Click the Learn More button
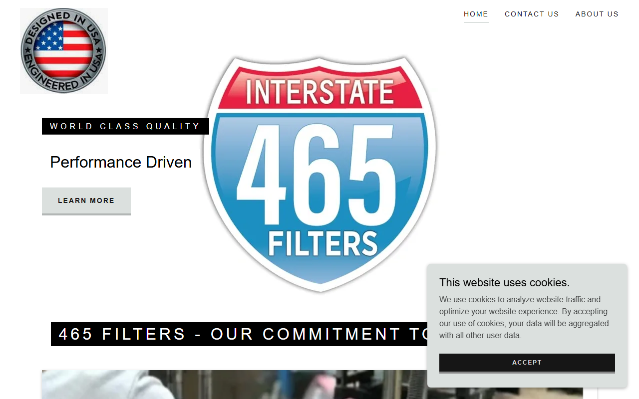This screenshot has height=399, width=639. (x=86, y=201)
